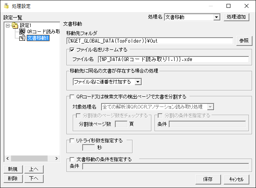Click the 処理追加 button
The height and width of the screenshot is (188, 256).
(x=236, y=17)
